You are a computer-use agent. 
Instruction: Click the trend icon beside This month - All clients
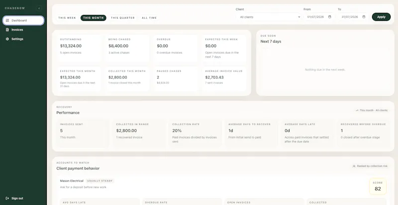click(x=357, y=111)
